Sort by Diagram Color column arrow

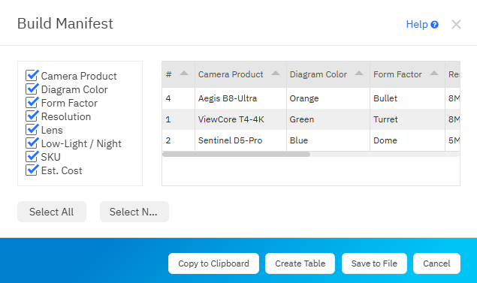[359, 74]
